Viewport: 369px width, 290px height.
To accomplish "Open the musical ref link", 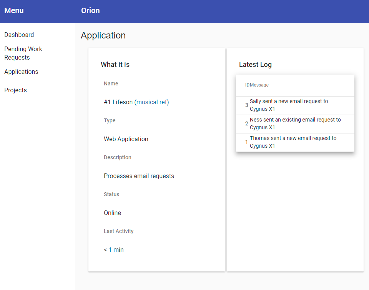I will click(x=151, y=102).
